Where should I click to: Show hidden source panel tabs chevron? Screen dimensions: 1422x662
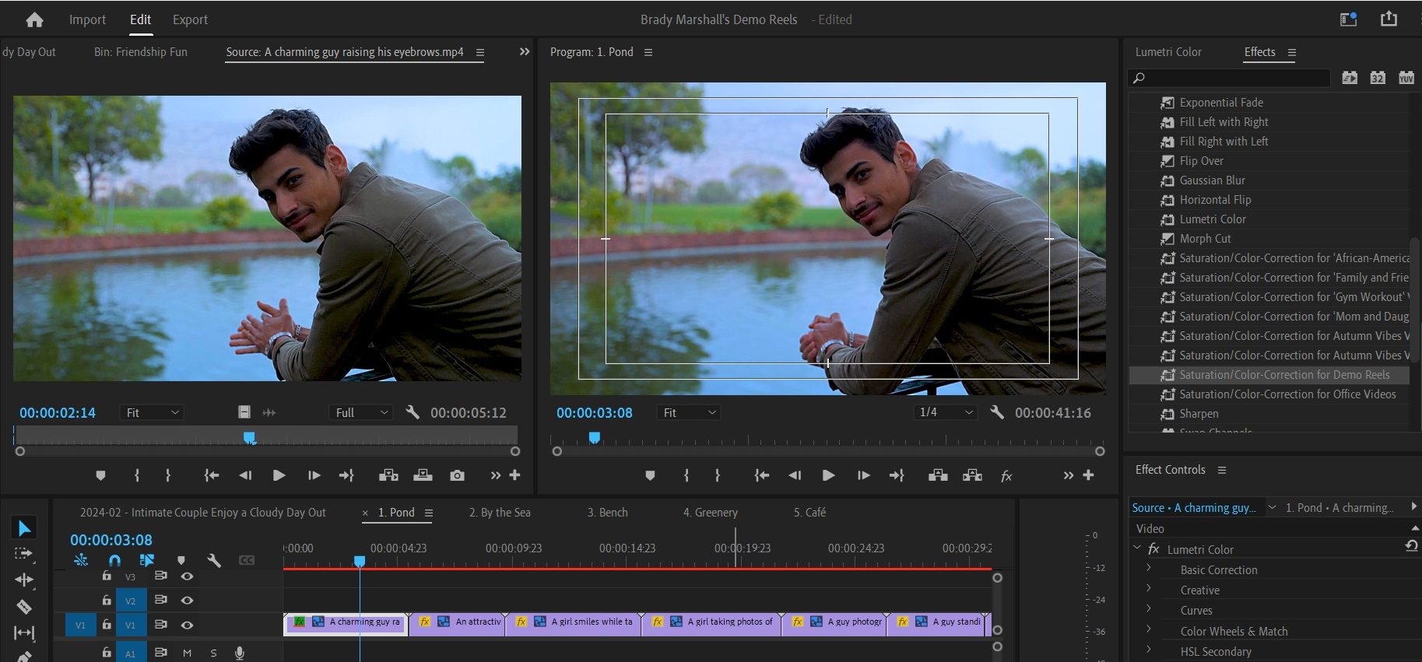point(525,51)
